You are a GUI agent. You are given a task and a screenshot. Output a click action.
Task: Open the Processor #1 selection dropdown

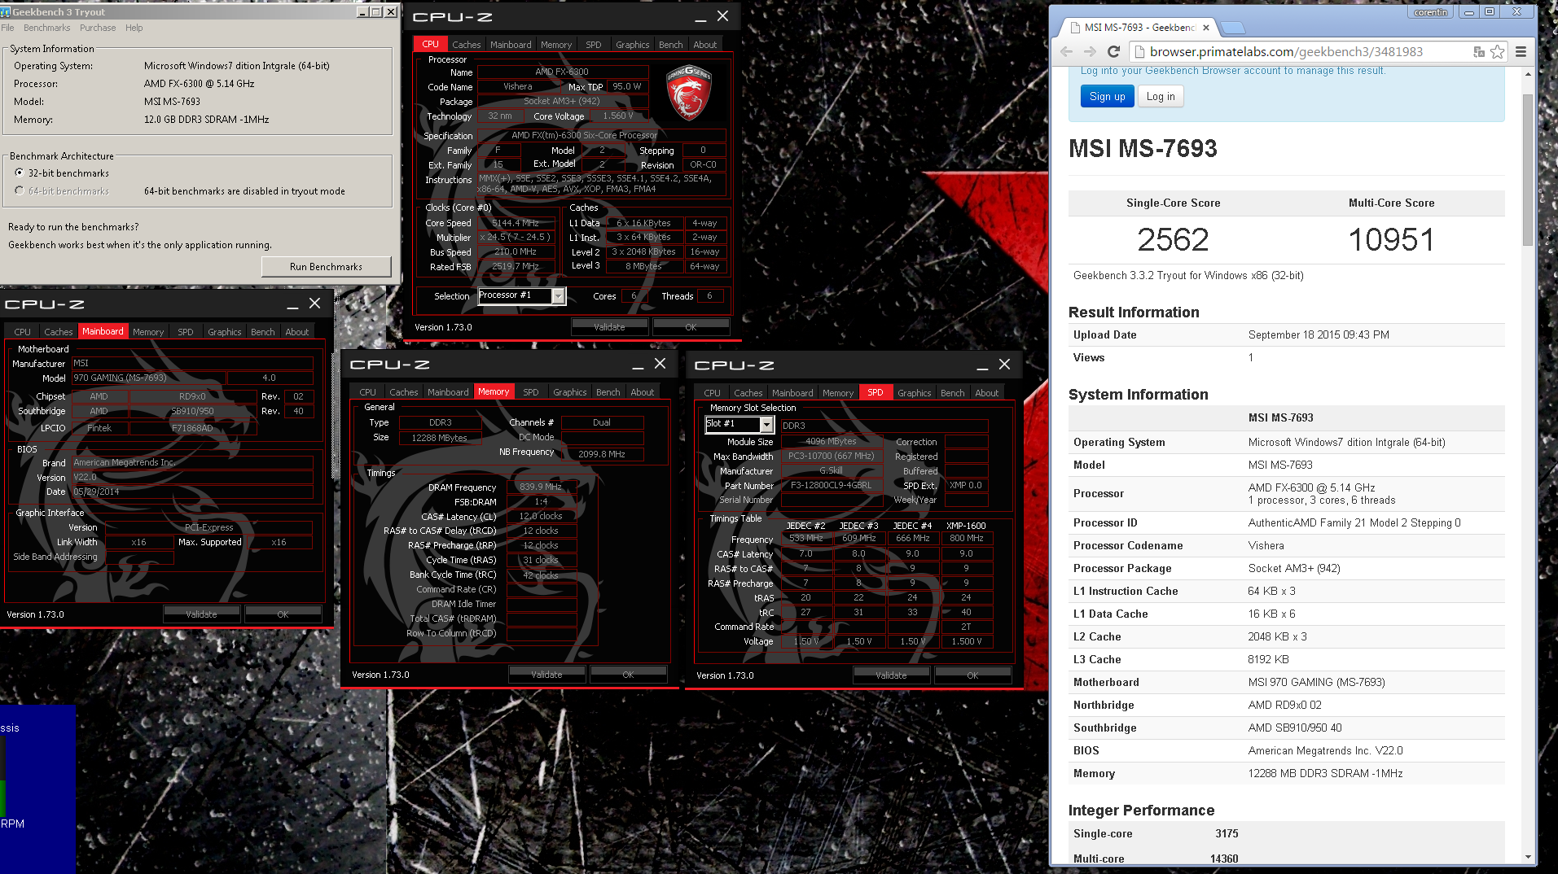point(558,295)
